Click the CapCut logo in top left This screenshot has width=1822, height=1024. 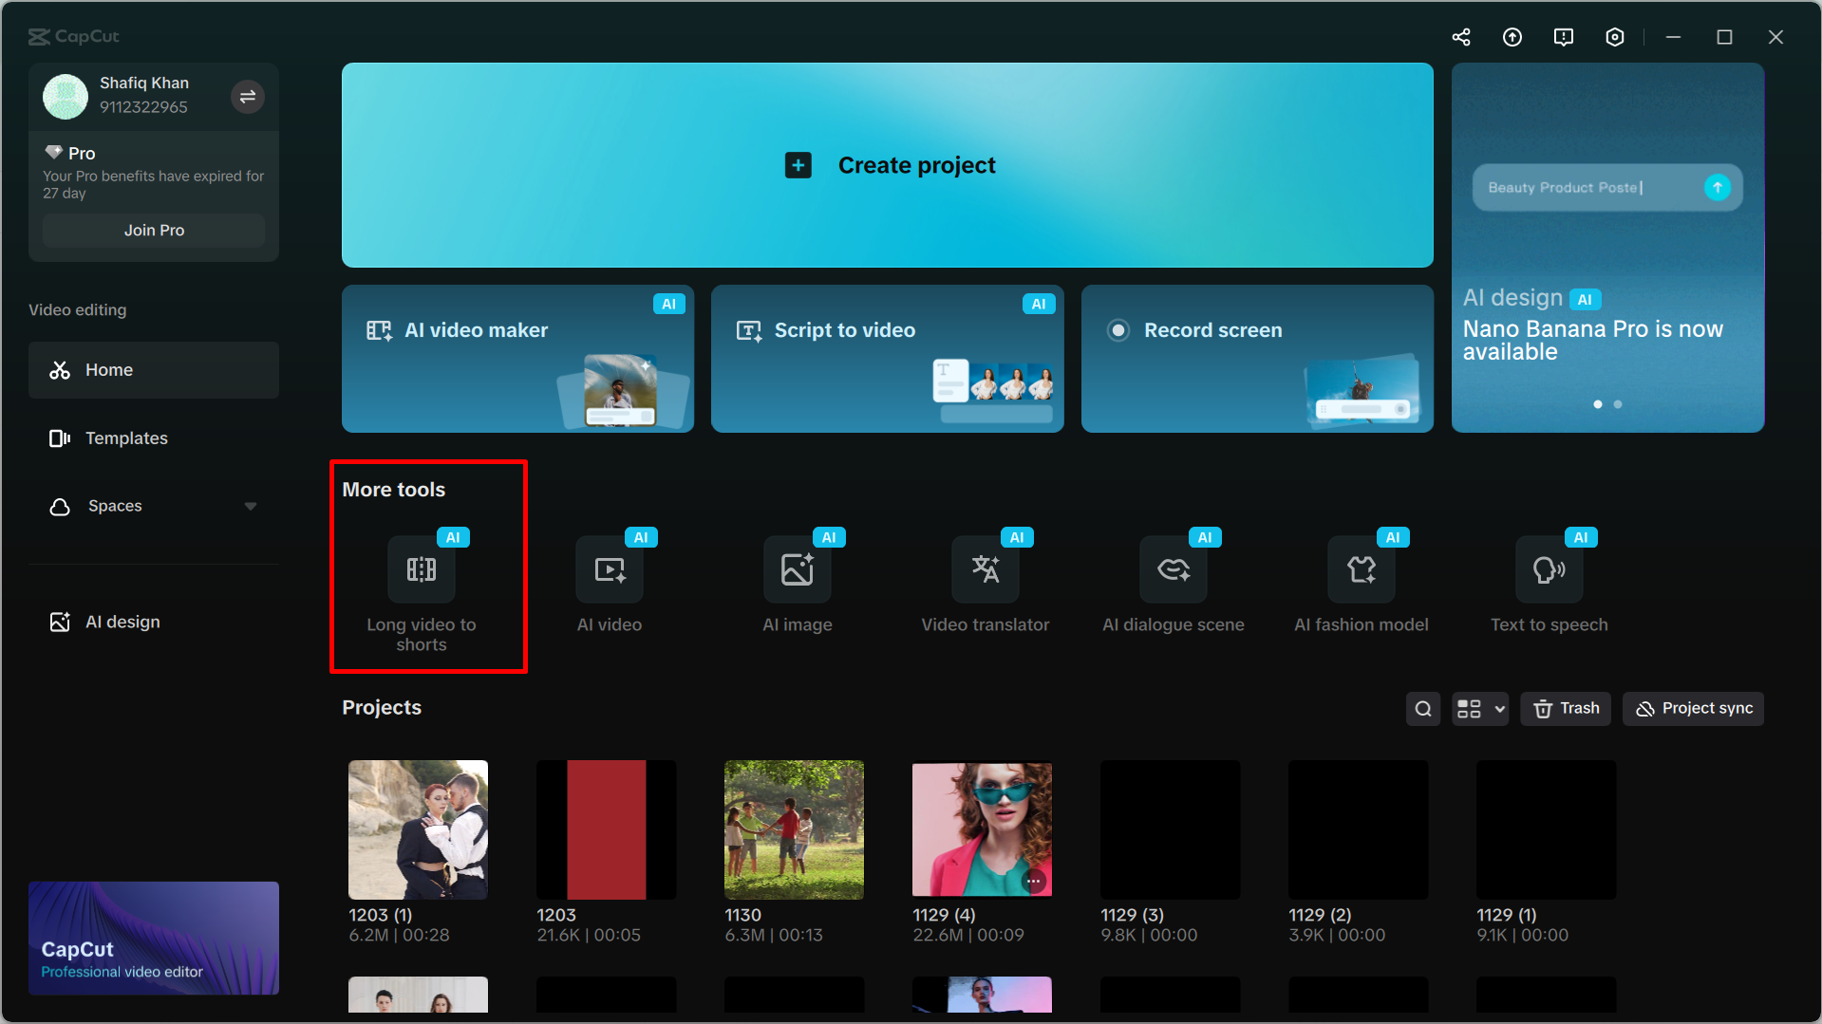[x=74, y=36]
